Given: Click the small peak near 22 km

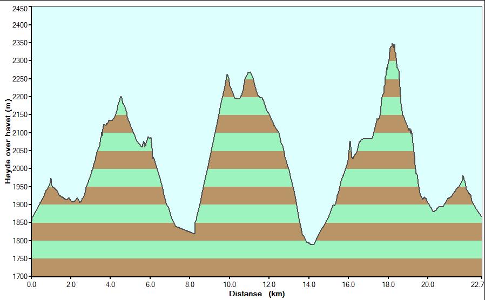Looking at the screenshot, I should tap(463, 177).
